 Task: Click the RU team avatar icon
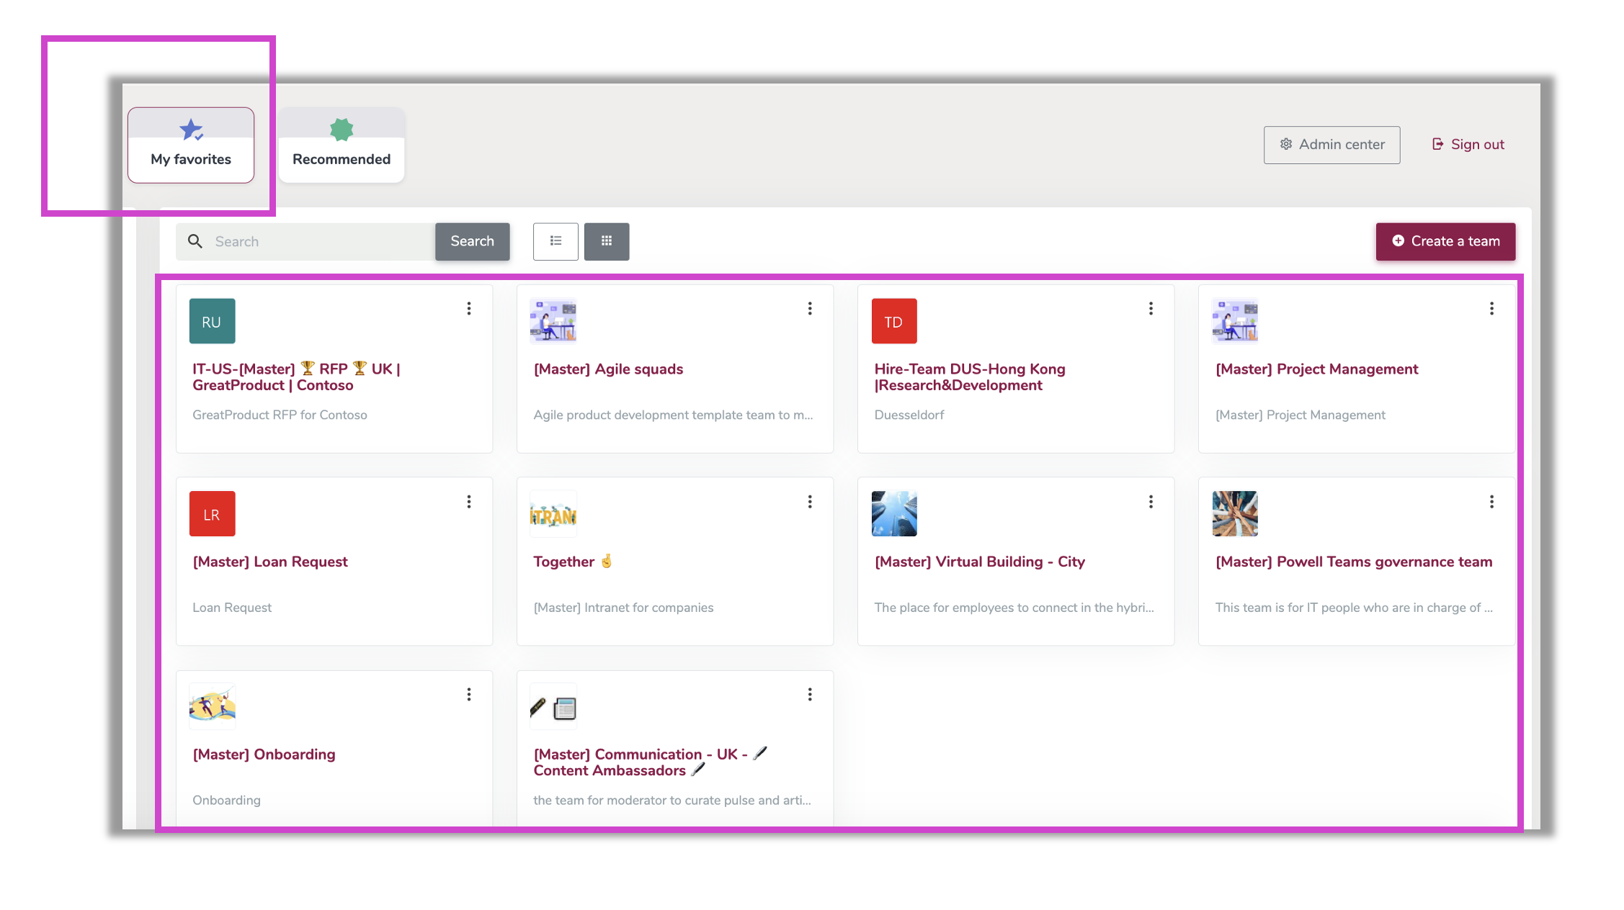(x=212, y=321)
